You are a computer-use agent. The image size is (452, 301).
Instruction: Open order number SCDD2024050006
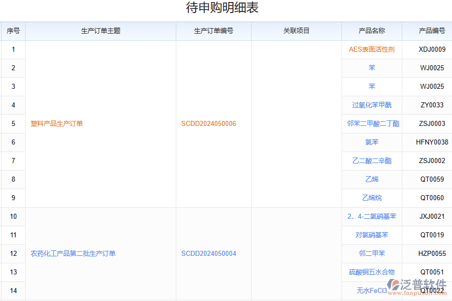coord(208,123)
